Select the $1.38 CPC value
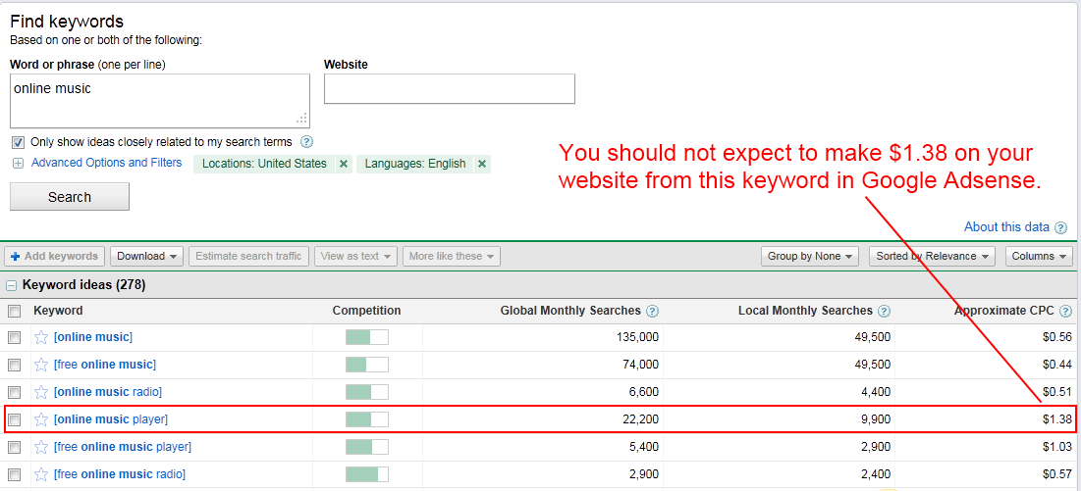Screen dimensions: 1081x491 click(1058, 419)
